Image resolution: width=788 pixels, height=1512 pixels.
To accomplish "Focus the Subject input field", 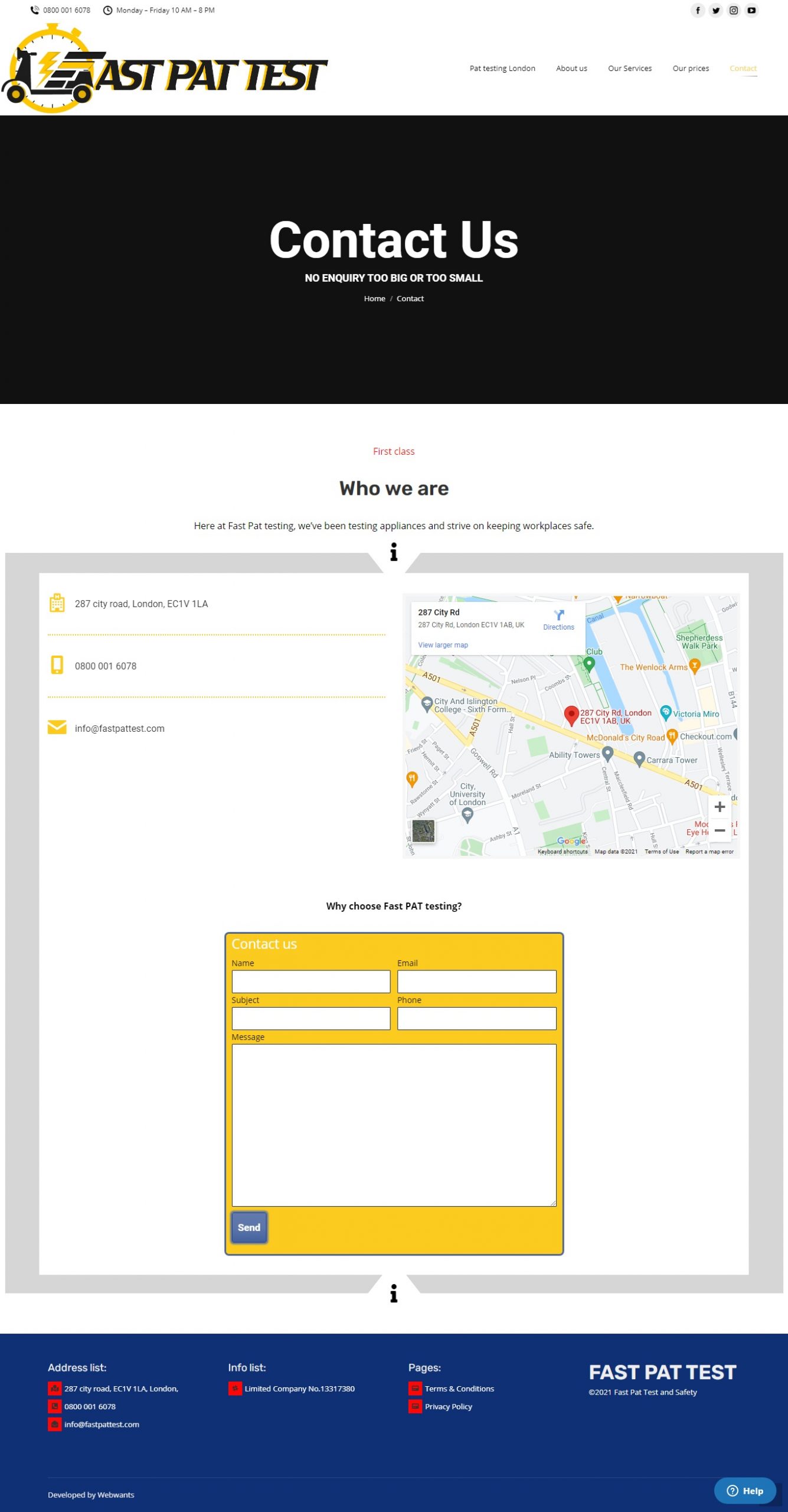I will click(x=311, y=1018).
